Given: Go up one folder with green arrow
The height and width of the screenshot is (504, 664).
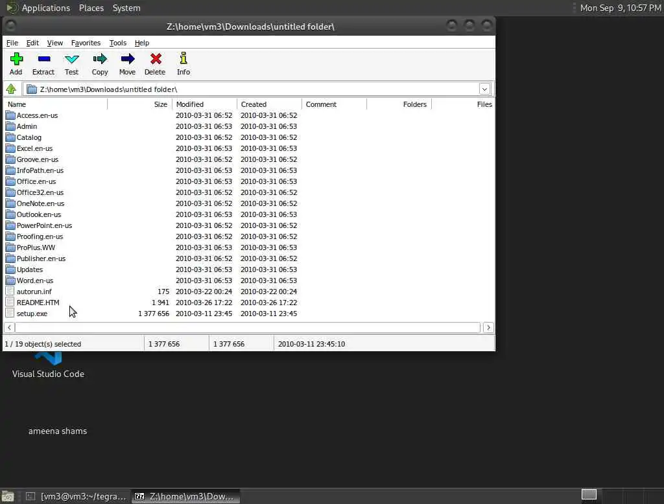Looking at the screenshot, I should tap(11, 89).
